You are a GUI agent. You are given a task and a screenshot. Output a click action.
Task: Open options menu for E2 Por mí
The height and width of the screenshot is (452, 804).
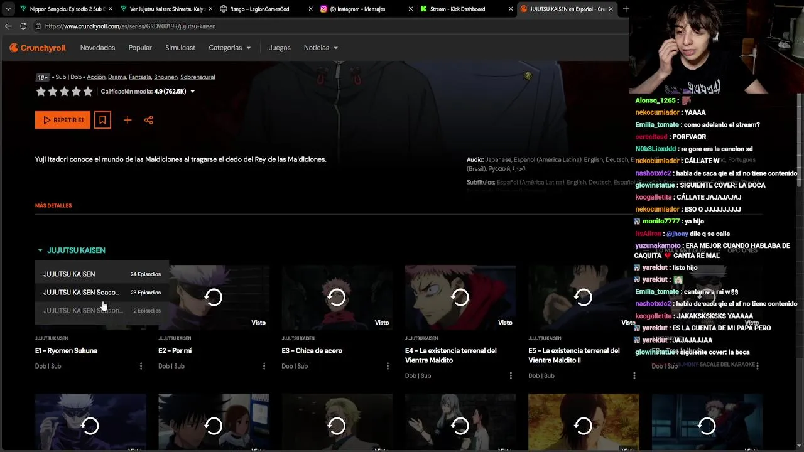click(x=264, y=366)
